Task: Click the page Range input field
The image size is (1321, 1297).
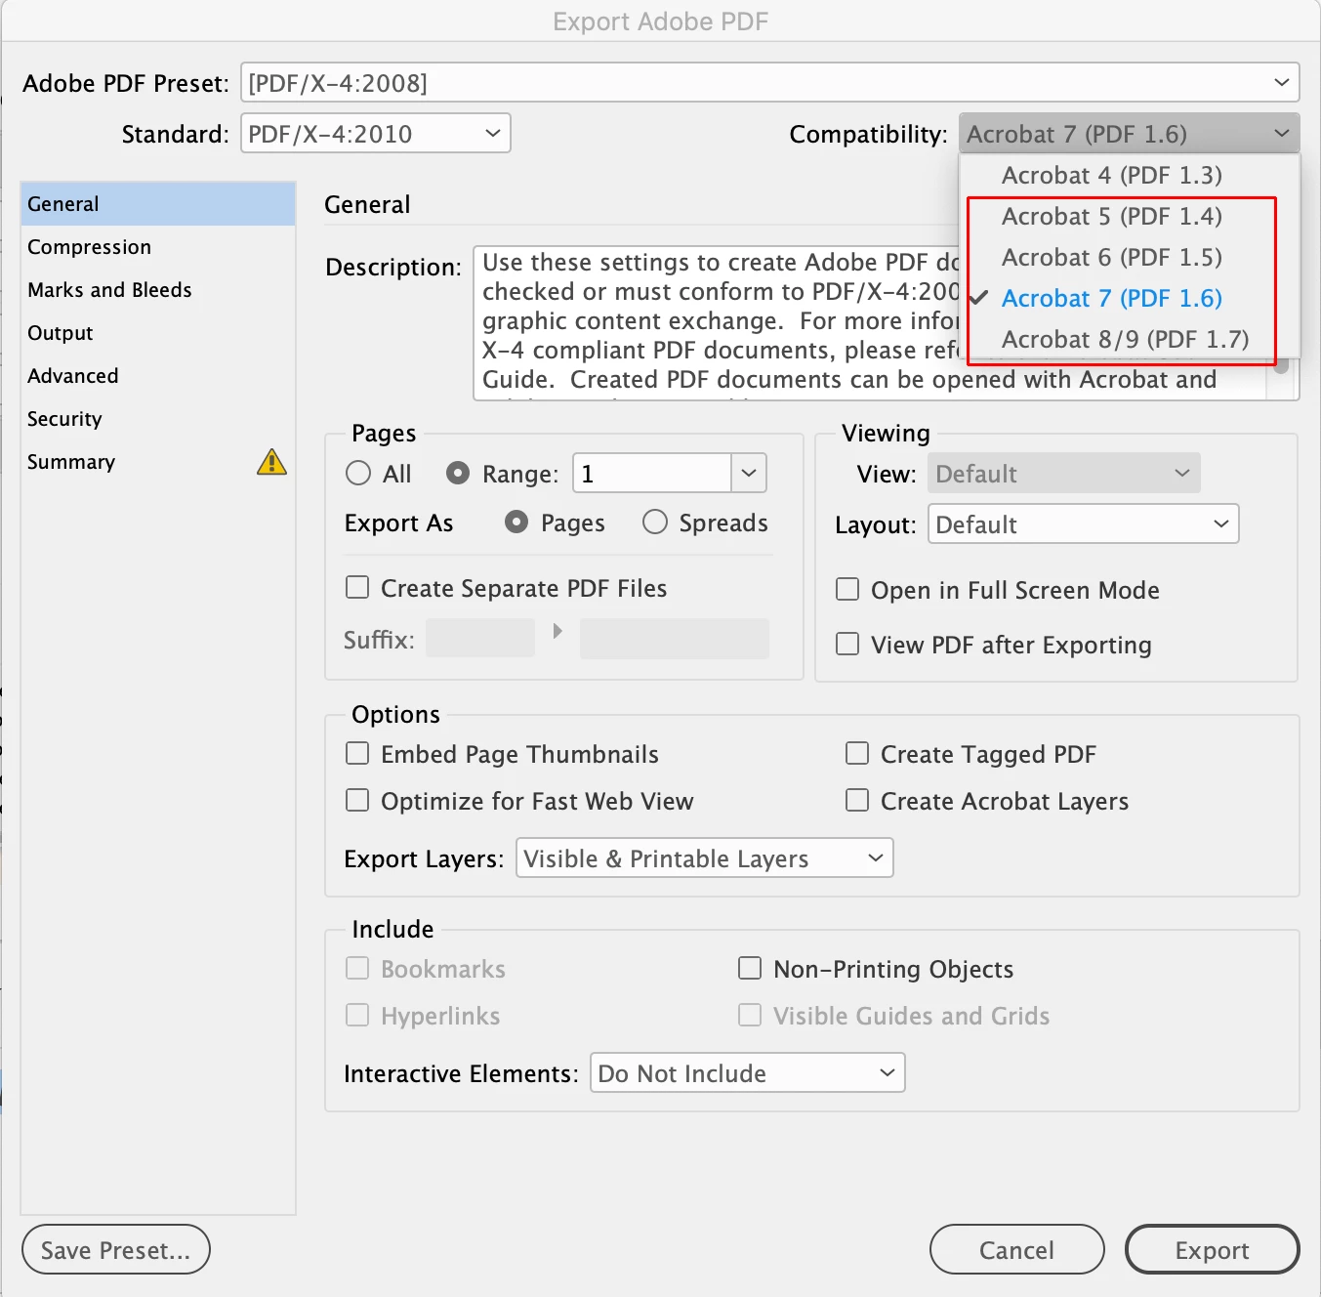Action: coord(652,474)
